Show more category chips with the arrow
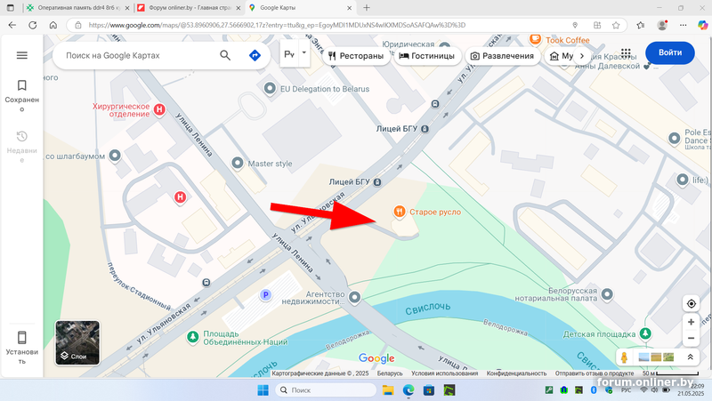 [x=582, y=56]
